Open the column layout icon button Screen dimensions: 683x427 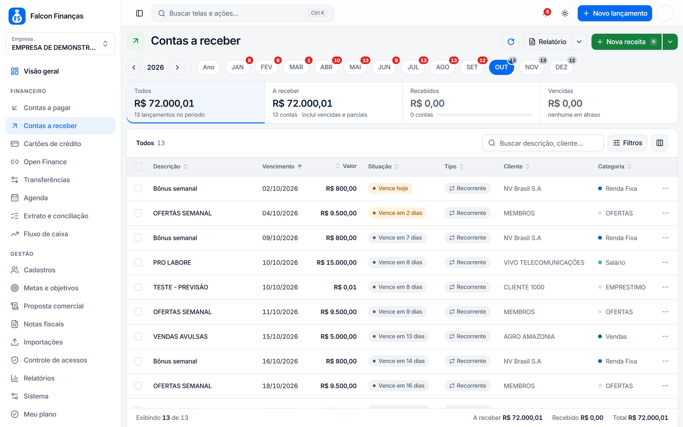pyautogui.click(x=660, y=143)
